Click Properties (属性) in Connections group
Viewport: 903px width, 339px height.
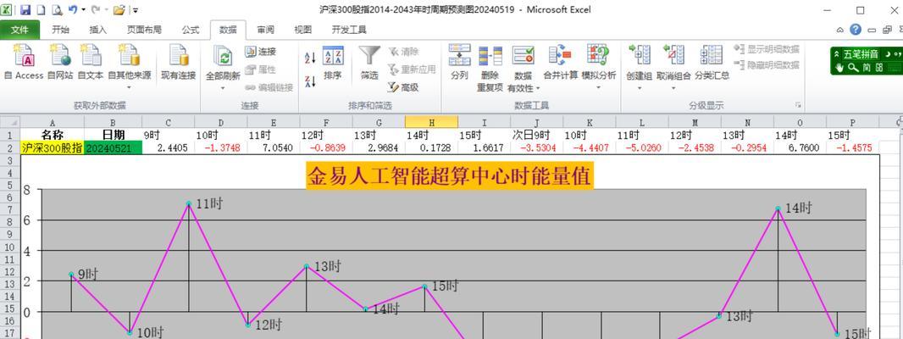click(x=260, y=69)
